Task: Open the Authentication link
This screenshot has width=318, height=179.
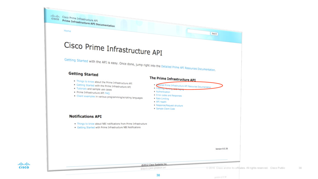Action: [x=163, y=92]
